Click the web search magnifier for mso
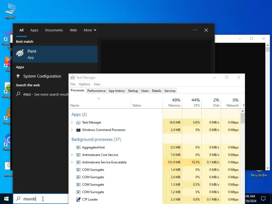 (18, 94)
